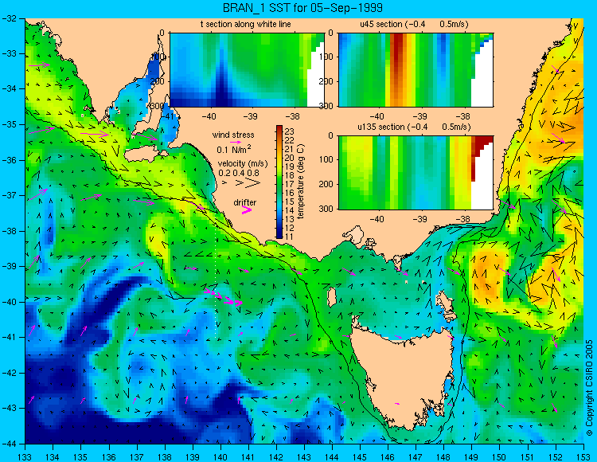Viewport: 597px width, 462px height.
Task: Click the -34 latitude label on main axis
Action: (9, 89)
